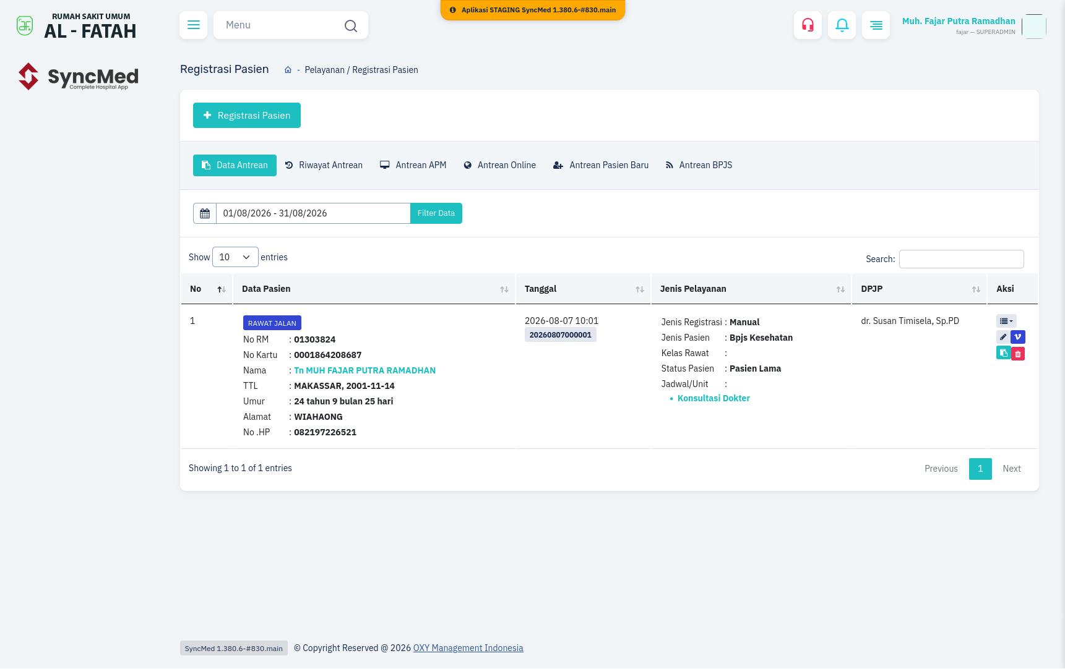
Task: Sort table by Data Pasien column
Action: coord(374,289)
